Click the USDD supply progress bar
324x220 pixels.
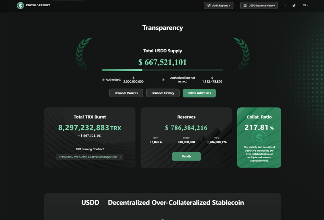coord(163,70)
